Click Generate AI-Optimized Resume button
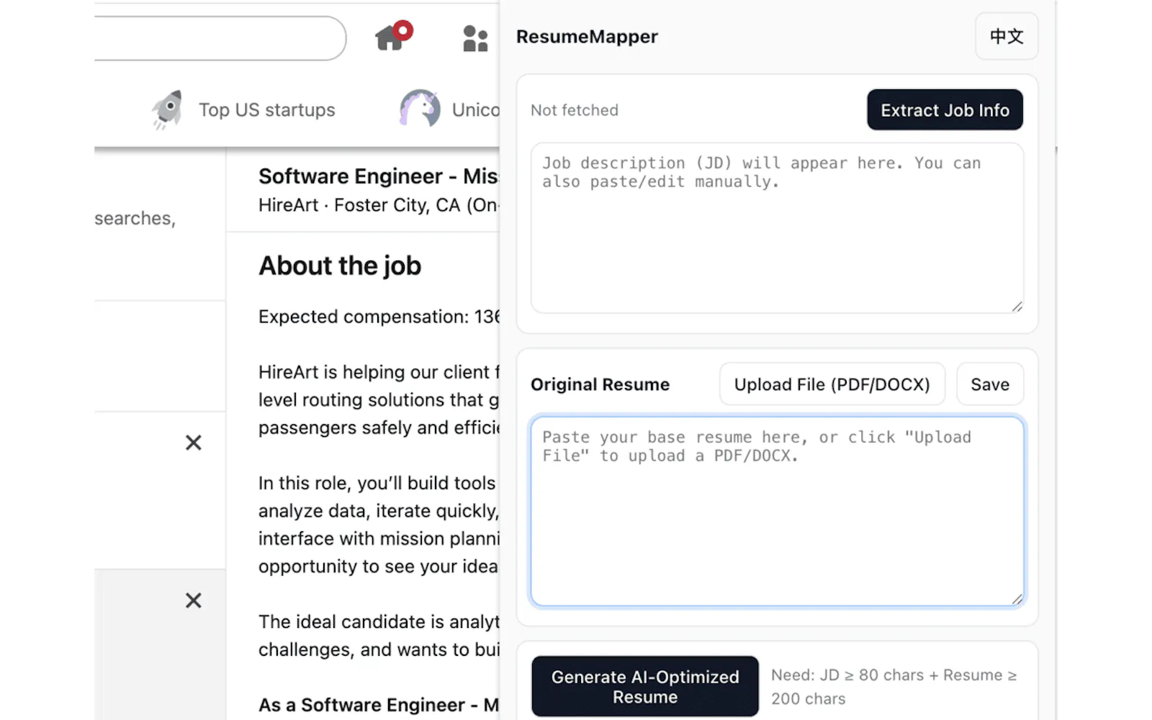This screenshot has width=1152, height=720. tap(645, 687)
